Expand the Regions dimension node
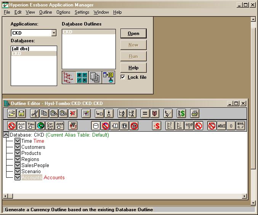Image resolution: width=258 pixels, height=215 pixels. pyautogui.click(x=18, y=159)
